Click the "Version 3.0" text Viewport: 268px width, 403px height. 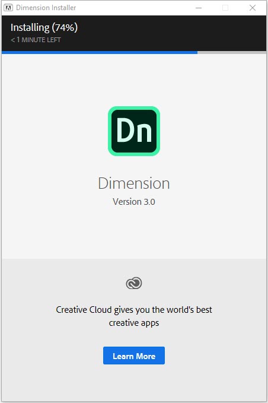pyautogui.click(x=134, y=202)
